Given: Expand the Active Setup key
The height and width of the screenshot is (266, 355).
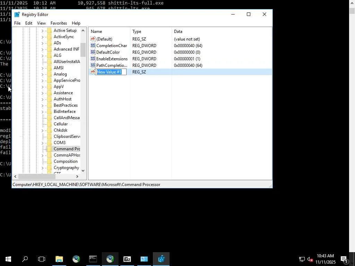Looking at the screenshot, I should [43, 30].
